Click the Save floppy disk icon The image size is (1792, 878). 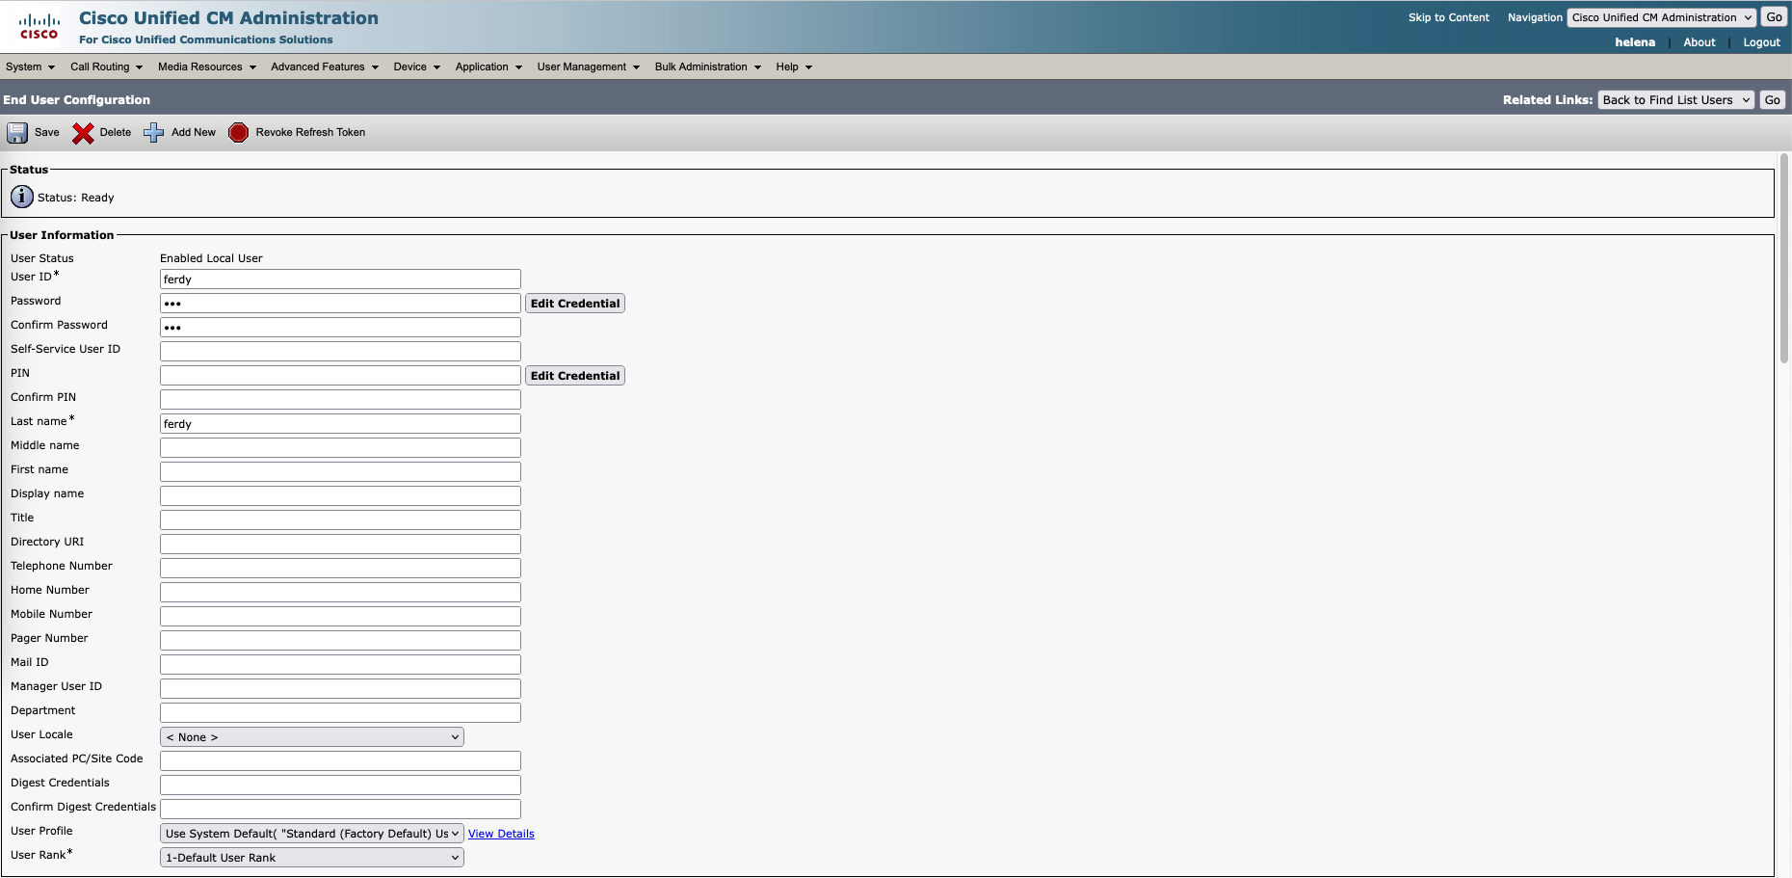click(x=18, y=133)
